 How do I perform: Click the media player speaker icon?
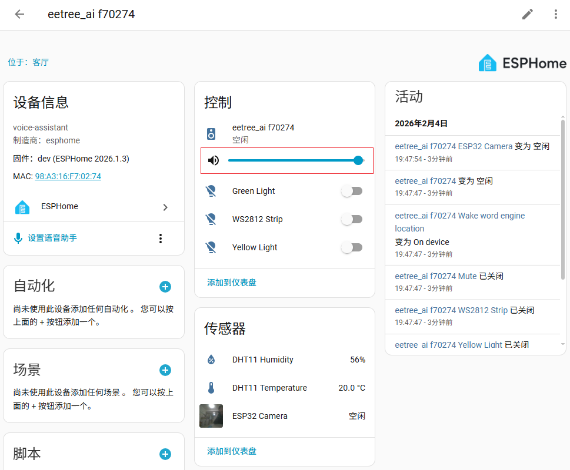point(211,133)
